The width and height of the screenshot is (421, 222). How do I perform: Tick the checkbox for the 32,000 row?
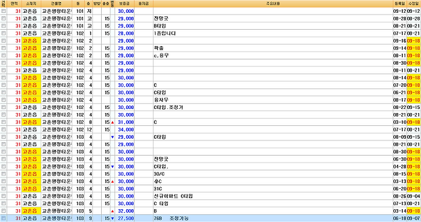4,211
